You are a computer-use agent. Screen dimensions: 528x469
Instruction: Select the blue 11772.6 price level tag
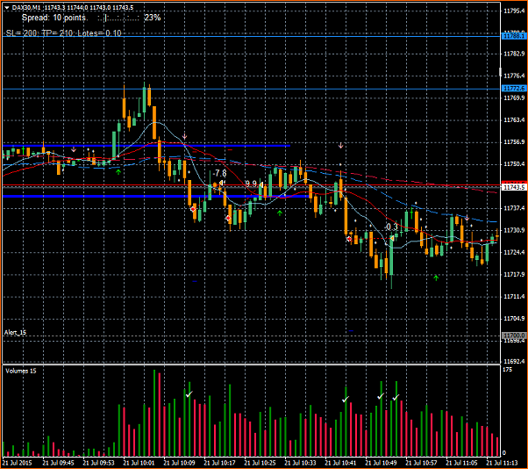coord(514,89)
